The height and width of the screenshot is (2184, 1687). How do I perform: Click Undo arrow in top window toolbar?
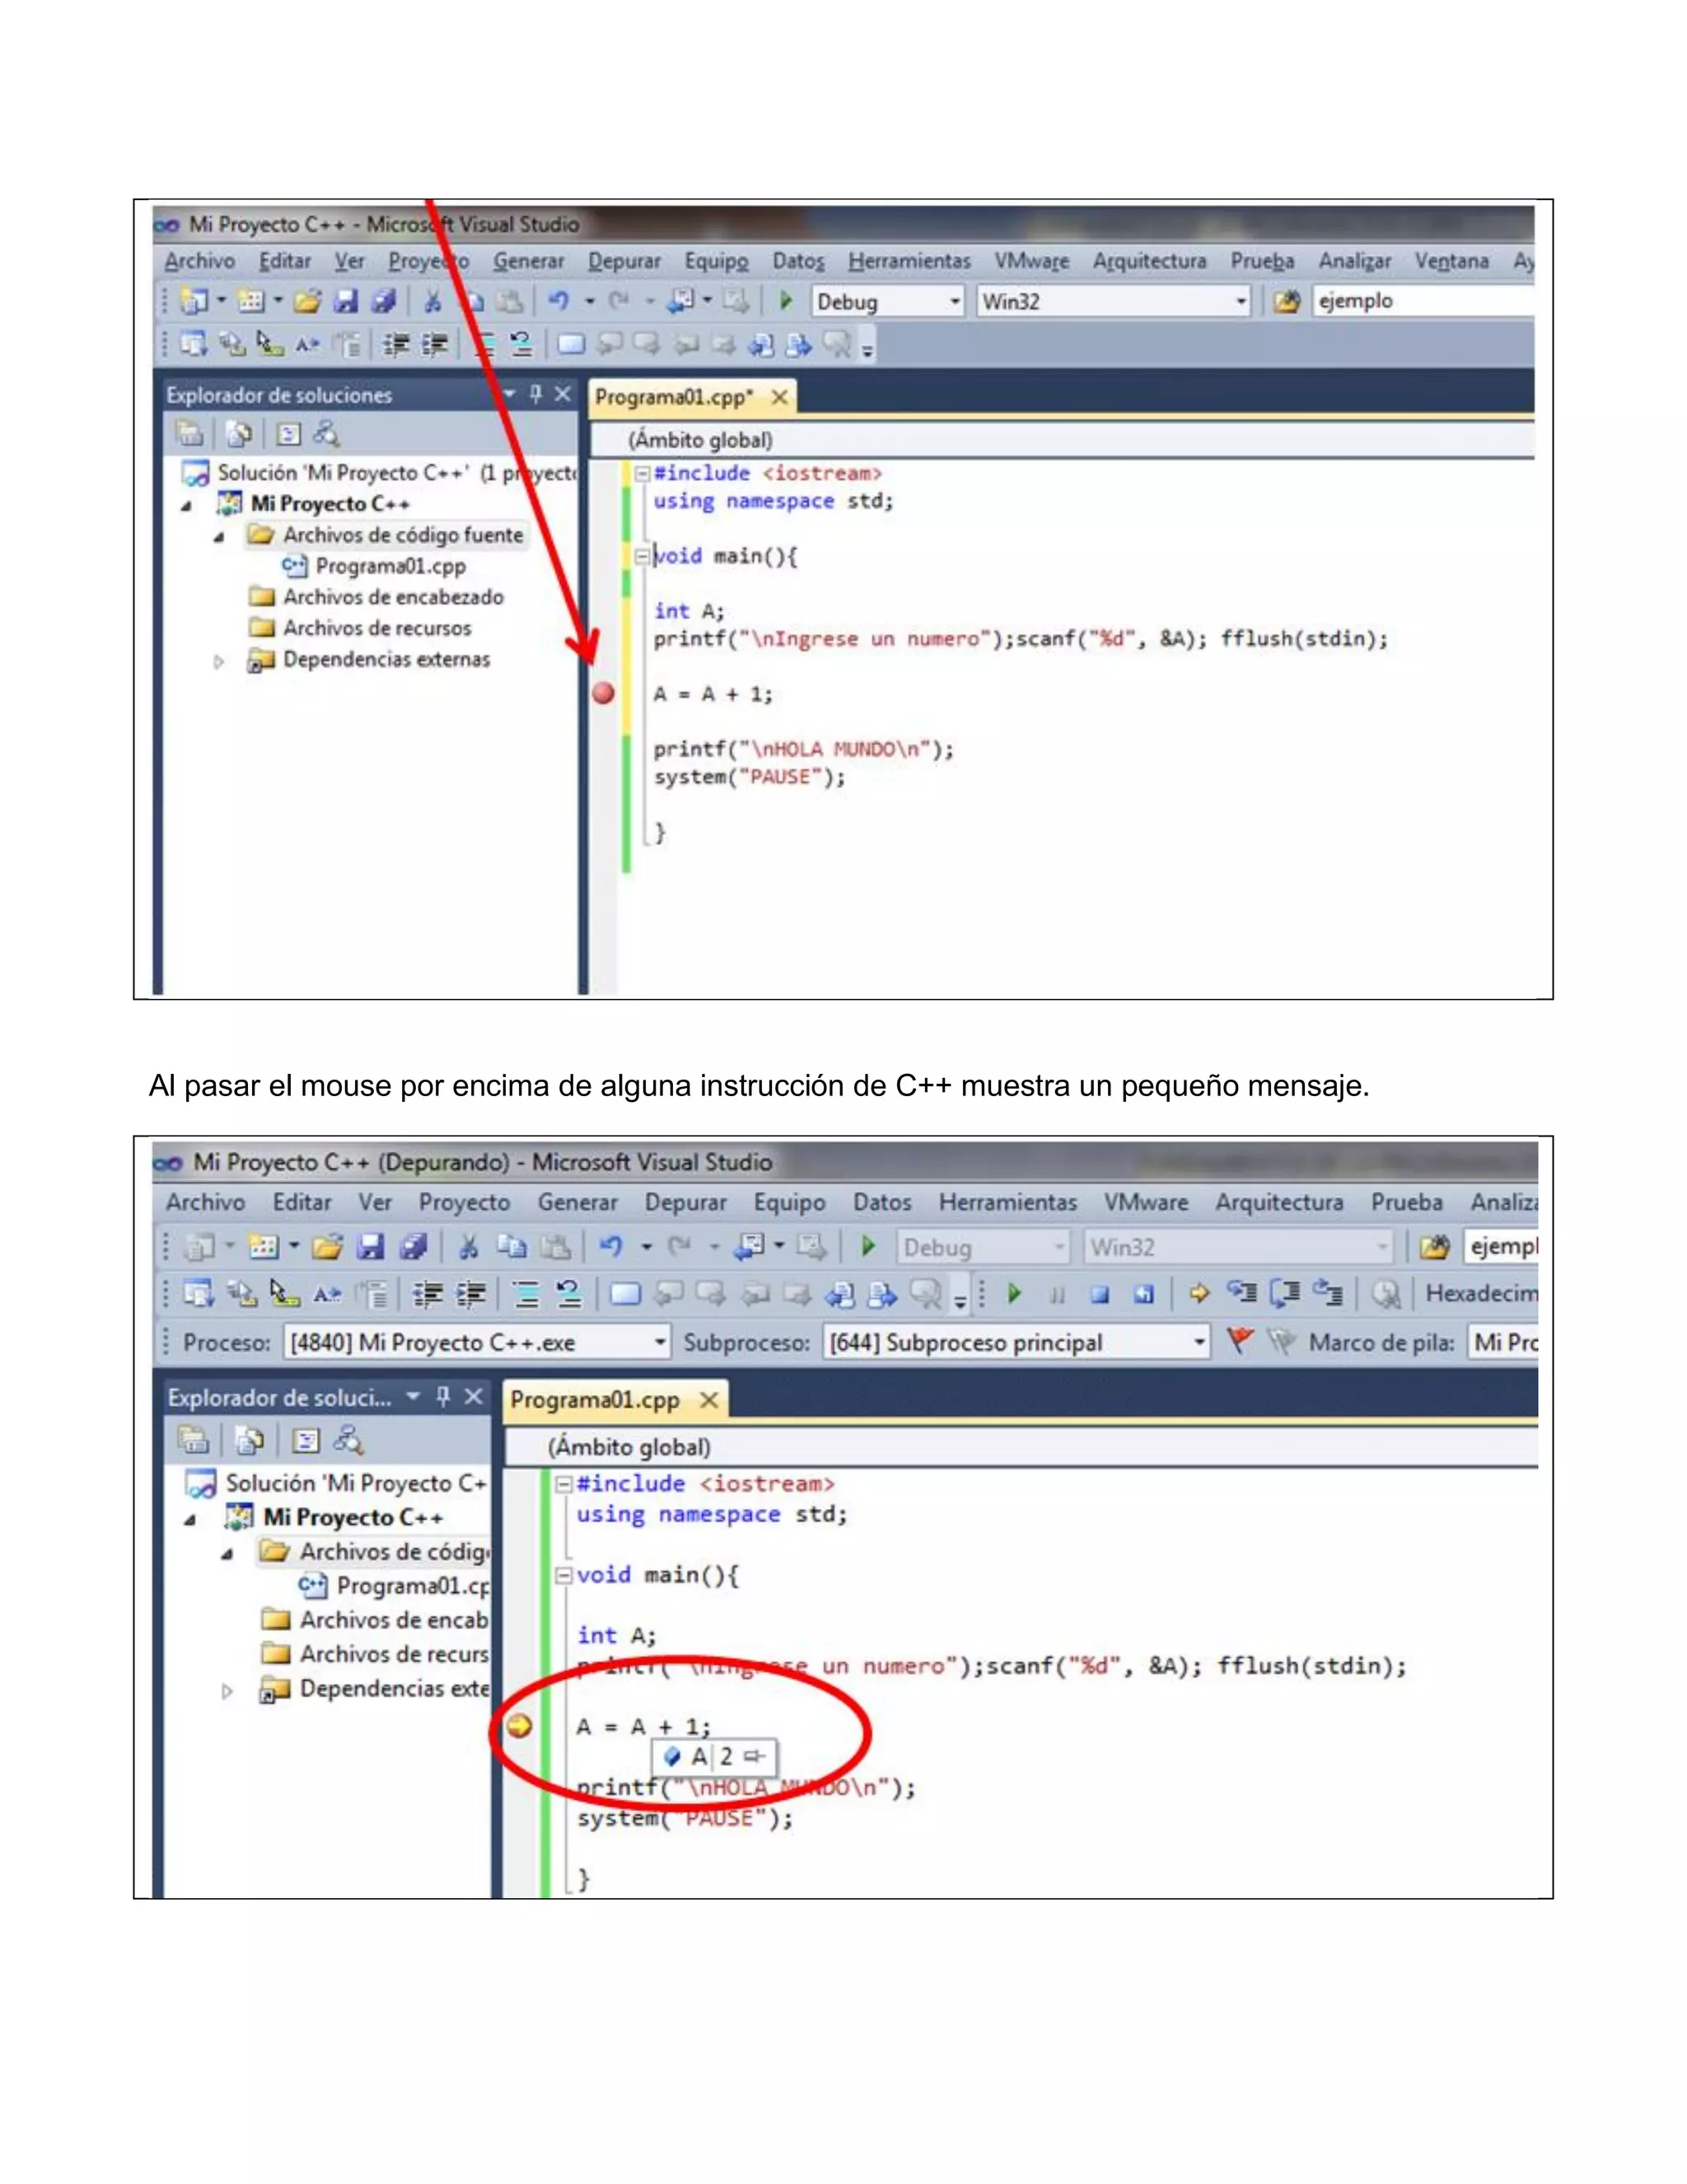tap(558, 300)
